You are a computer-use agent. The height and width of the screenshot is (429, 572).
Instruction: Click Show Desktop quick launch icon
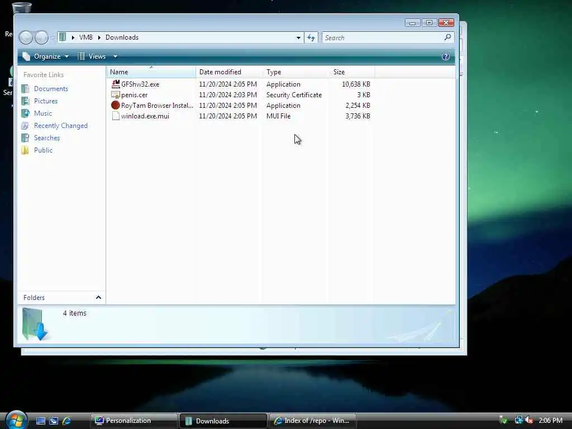click(x=41, y=421)
